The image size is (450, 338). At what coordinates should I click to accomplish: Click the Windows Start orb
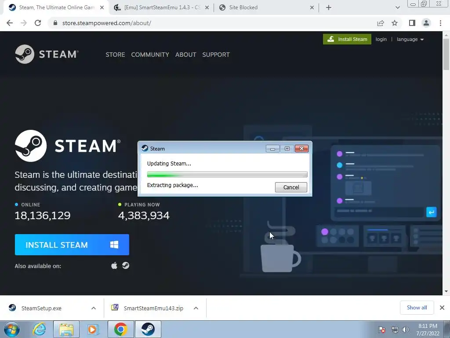pyautogui.click(x=12, y=329)
